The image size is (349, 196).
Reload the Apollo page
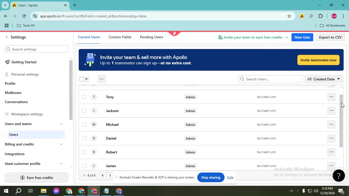24,16
